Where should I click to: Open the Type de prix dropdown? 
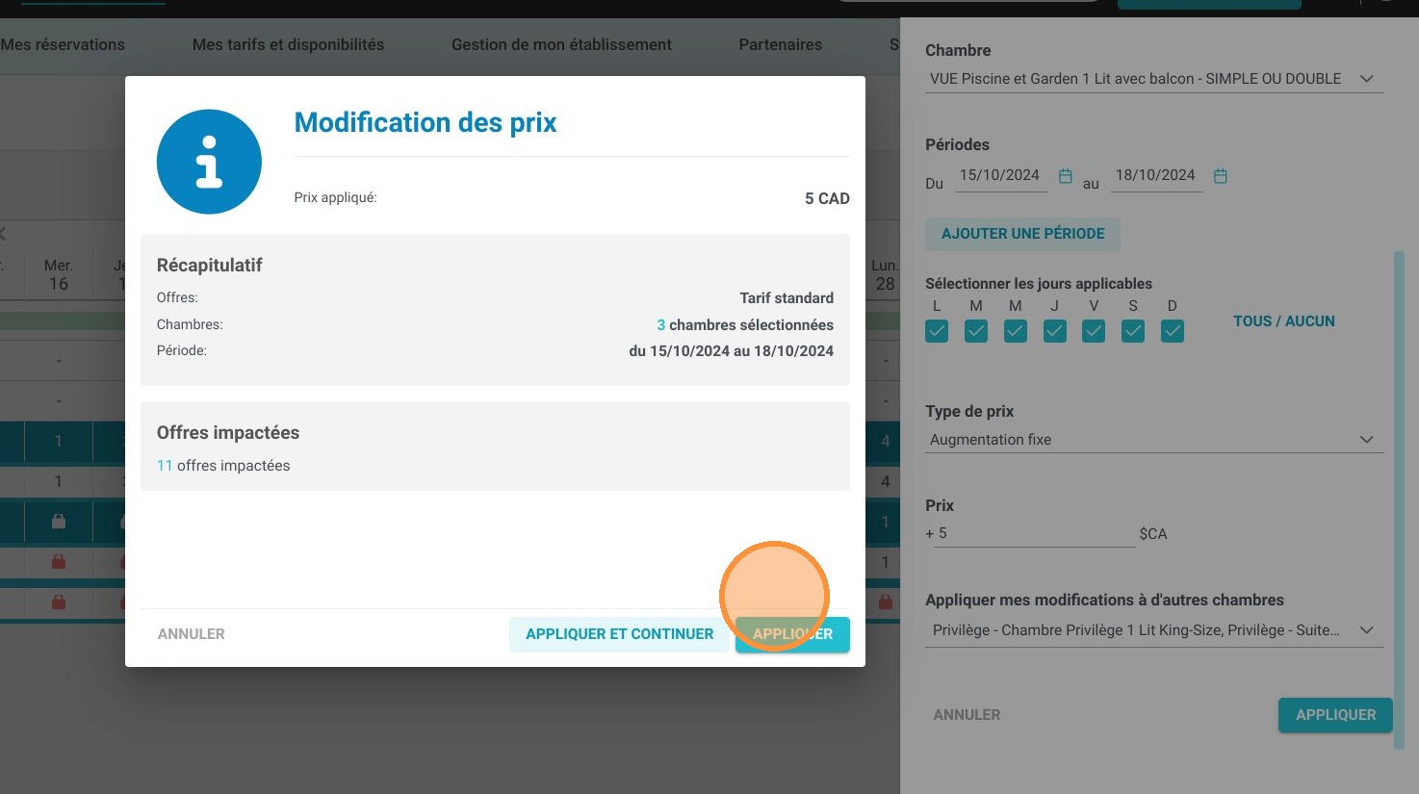pyautogui.click(x=1154, y=440)
